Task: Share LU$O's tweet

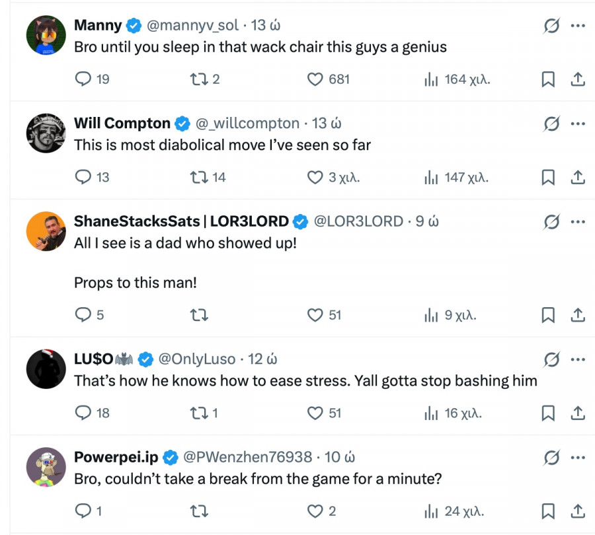Action: pos(577,413)
